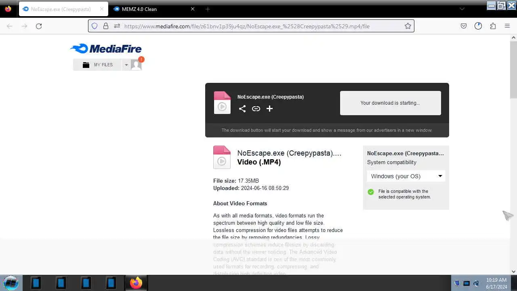Screen dimensions: 517x291
Task: Click the Firefox icon in the taskbar
Action: tap(136, 283)
